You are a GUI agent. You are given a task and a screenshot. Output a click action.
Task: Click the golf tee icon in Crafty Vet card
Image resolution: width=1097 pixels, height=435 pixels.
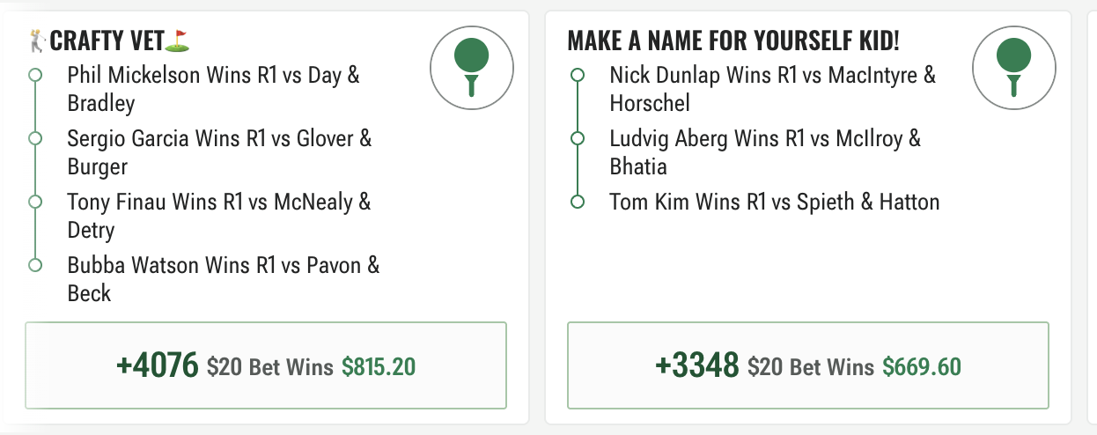click(471, 68)
